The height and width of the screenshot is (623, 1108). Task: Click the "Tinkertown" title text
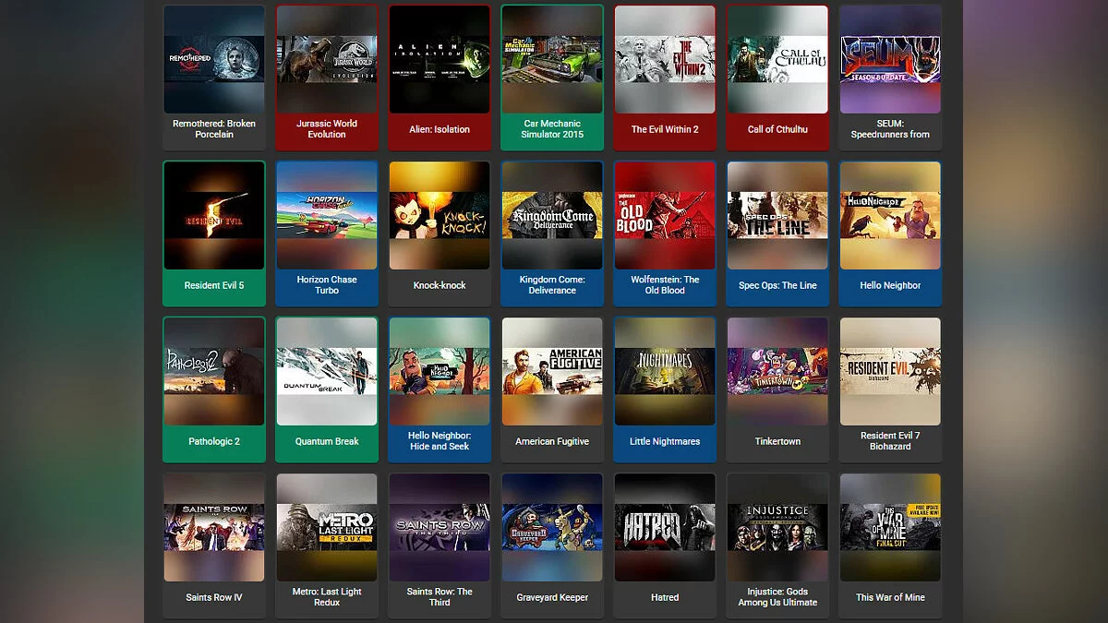777,441
